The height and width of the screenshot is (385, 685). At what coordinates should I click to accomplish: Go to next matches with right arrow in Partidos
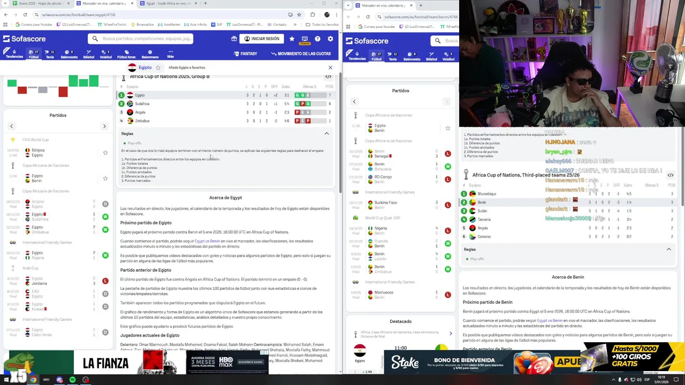click(104, 126)
